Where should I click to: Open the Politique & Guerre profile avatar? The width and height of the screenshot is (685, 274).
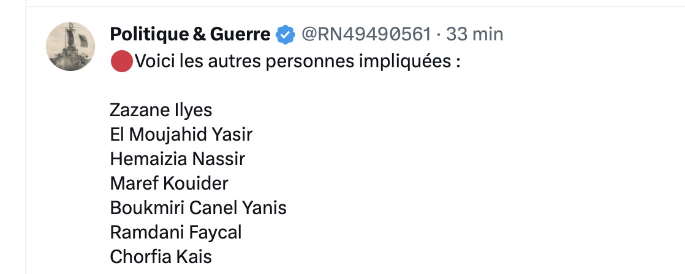(71, 46)
